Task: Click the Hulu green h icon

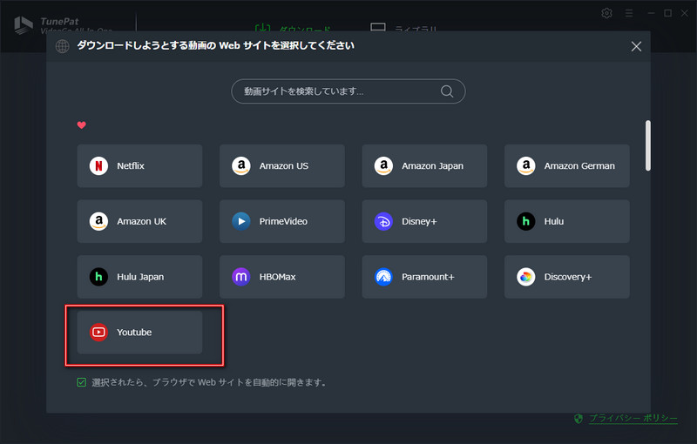Action: pyautogui.click(x=526, y=221)
